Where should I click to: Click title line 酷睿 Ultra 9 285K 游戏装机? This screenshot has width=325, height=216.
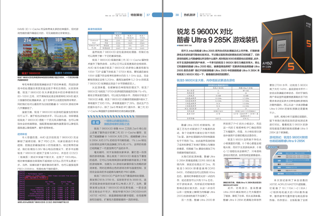tap(218, 40)
